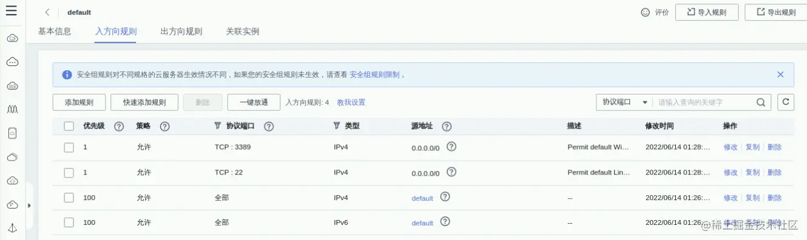Switch to 关联实例 tab
The height and width of the screenshot is (240, 807).
243,32
